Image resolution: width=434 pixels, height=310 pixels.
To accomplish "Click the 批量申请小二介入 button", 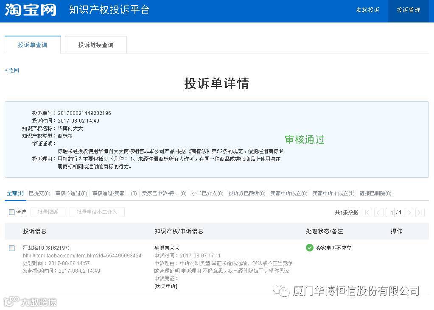I will [x=97, y=212].
